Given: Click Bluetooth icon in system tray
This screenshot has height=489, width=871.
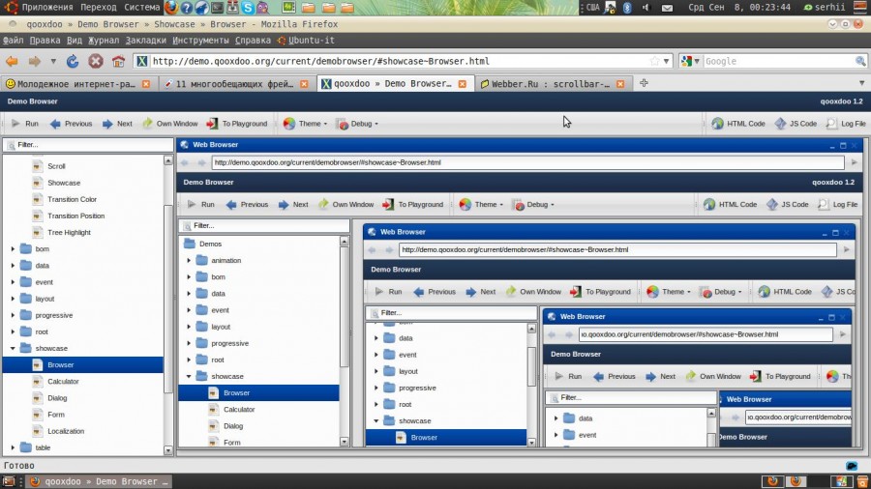Looking at the screenshot, I should [627, 7].
